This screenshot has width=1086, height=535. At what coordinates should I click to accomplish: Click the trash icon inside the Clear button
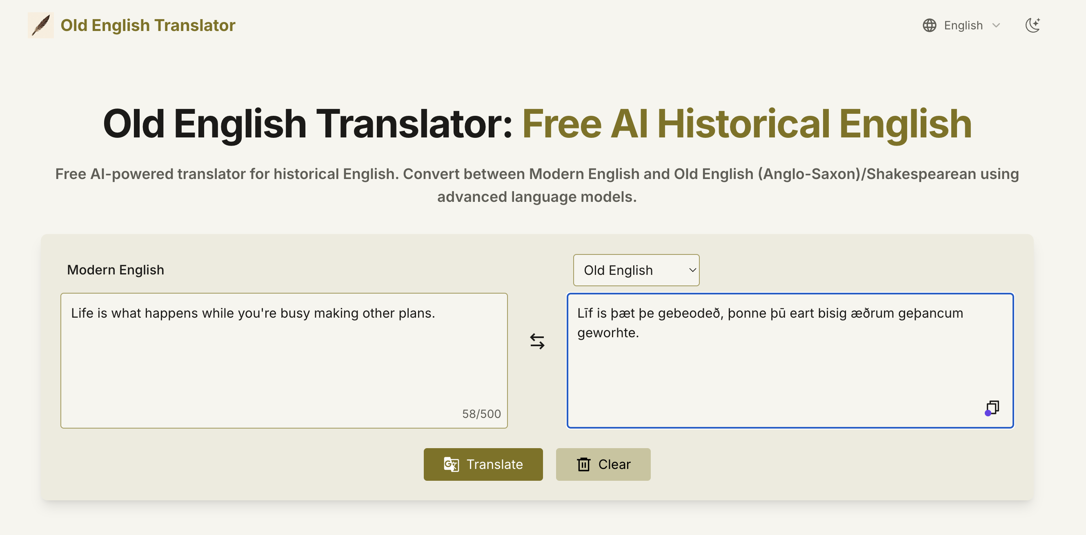(x=583, y=464)
